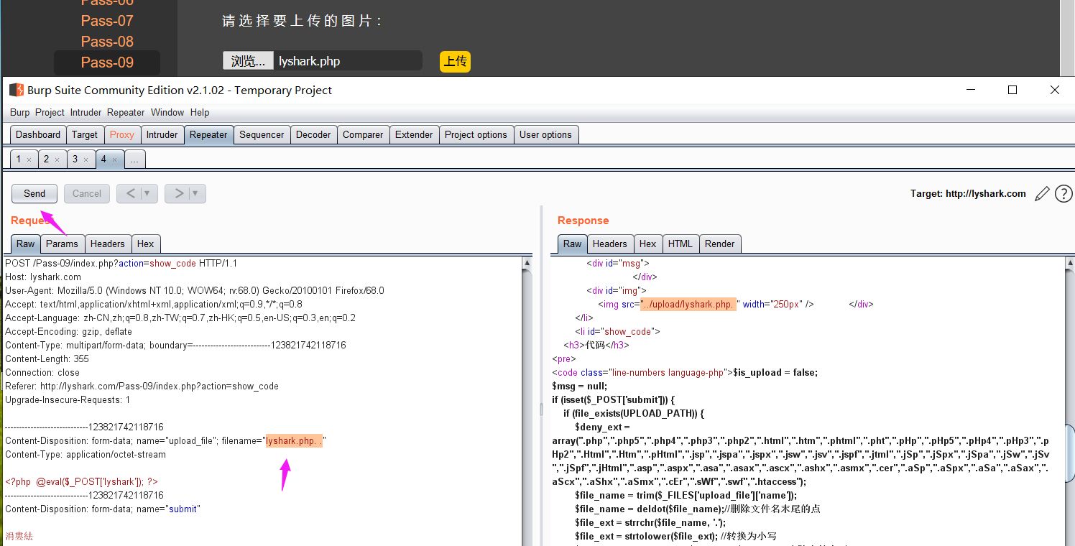The width and height of the screenshot is (1075, 546).
Task: Click the request scrollbar up arrow
Action: [527, 264]
